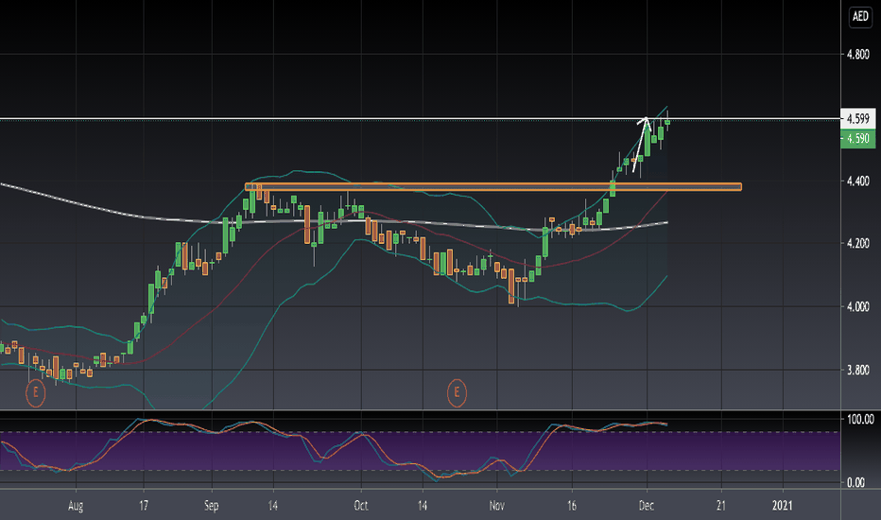Click the Dec date label
881x520 pixels.
click(647, 506)
